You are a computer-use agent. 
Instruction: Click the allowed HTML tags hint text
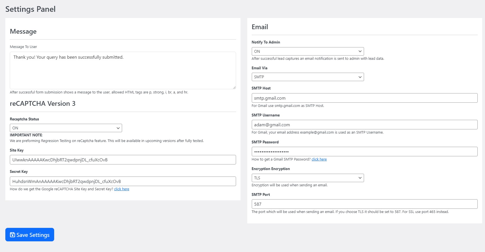click(99, 92)
